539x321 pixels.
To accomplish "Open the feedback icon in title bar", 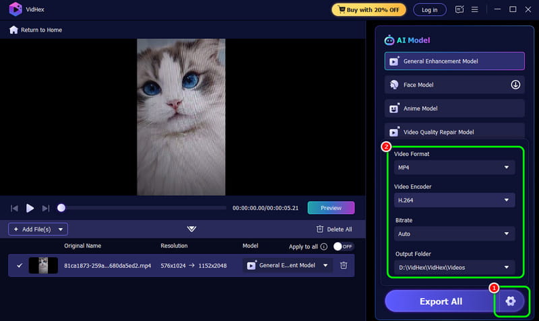I will 459,9.
